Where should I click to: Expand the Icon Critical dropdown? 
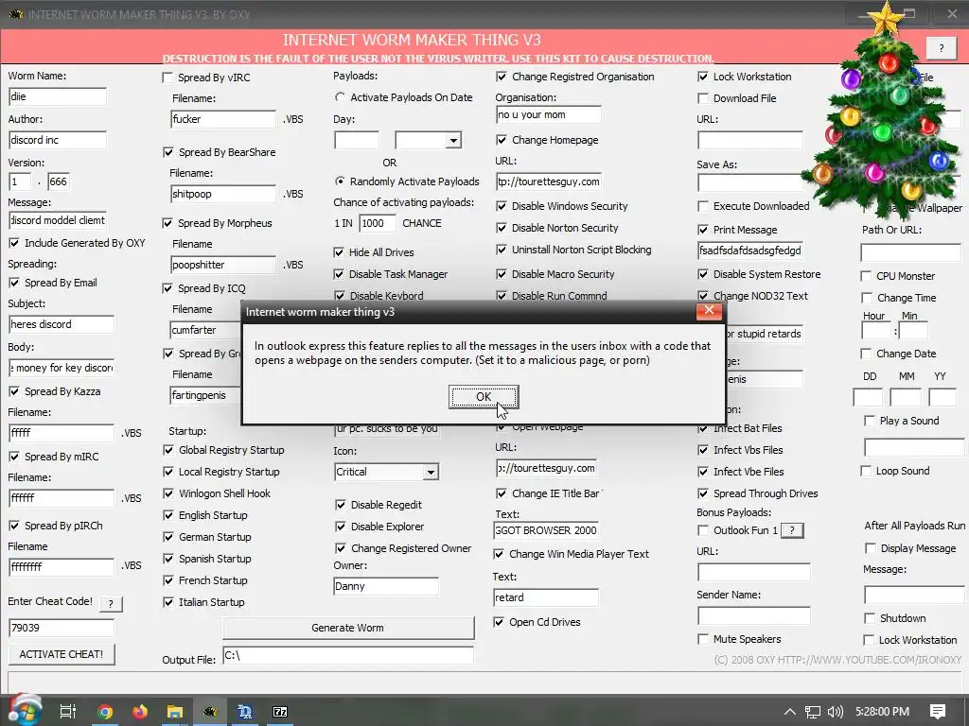[x=431, y=473]
